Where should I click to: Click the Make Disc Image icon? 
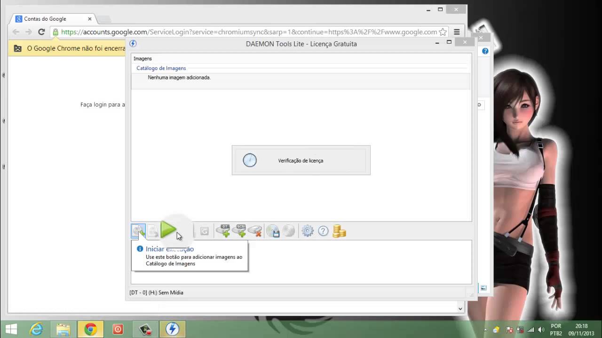pos(273,230)
